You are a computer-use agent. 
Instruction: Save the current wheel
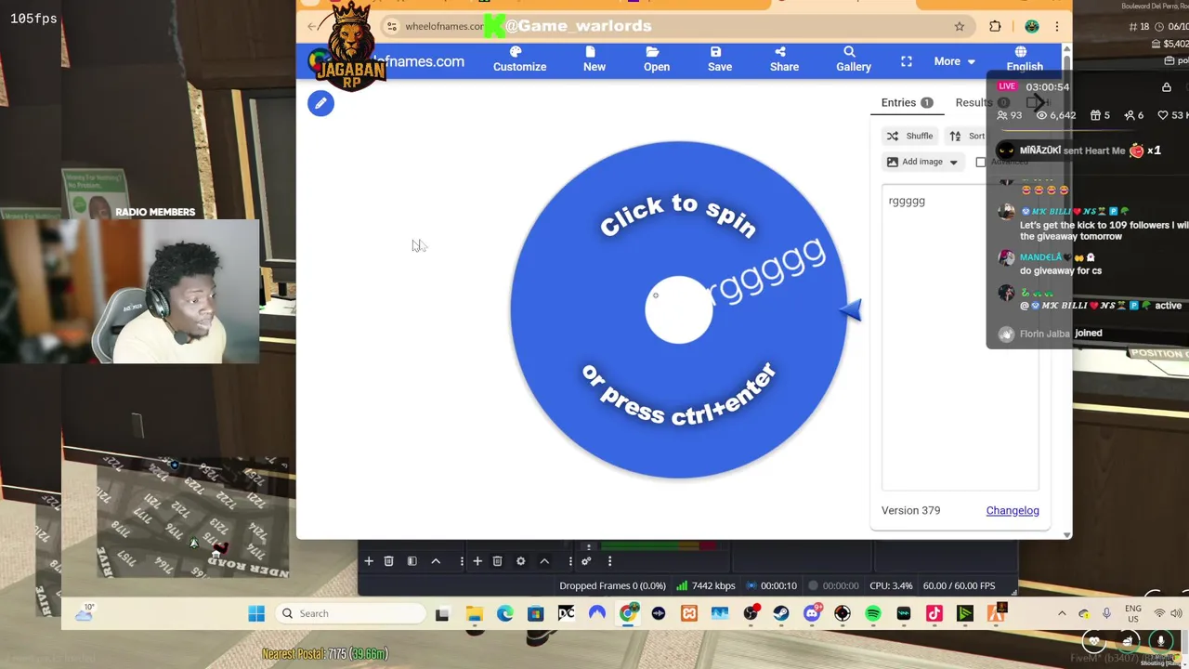click(720, 59)
